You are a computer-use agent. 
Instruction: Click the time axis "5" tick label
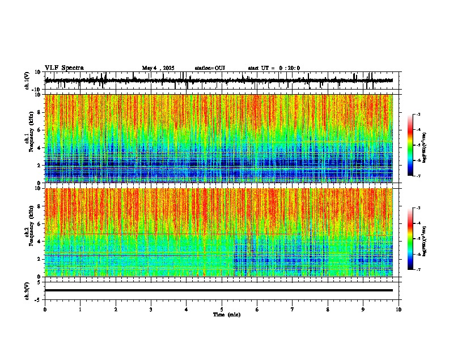[x=222, y=310]
